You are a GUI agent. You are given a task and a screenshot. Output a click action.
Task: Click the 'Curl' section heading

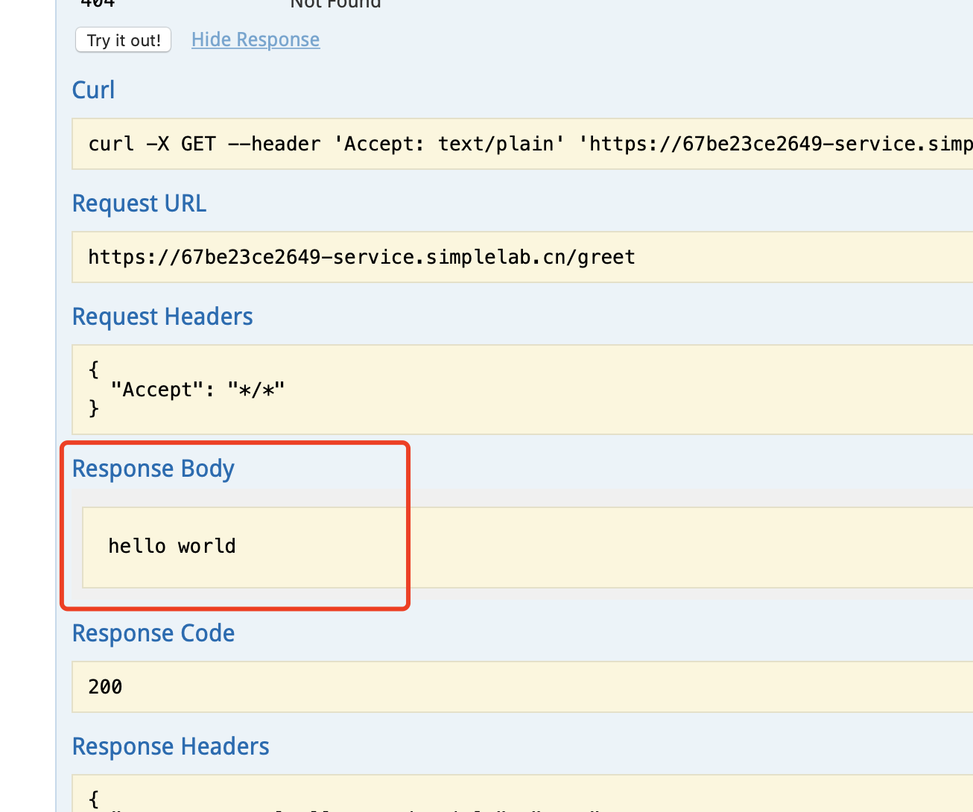[x=93, y=90]
